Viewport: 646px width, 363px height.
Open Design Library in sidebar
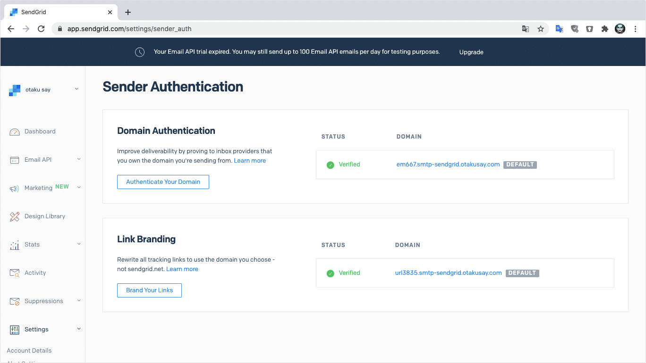45,216
